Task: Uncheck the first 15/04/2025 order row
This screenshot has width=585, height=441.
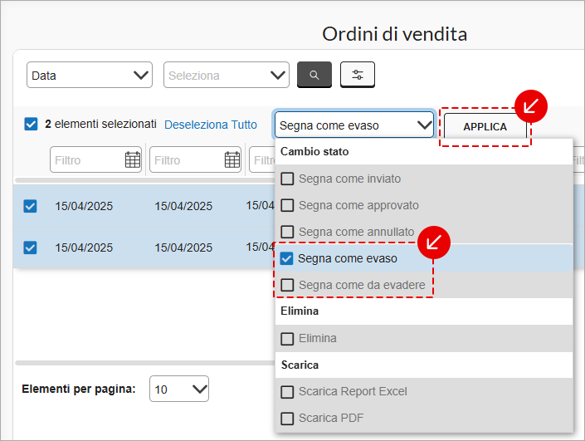Action: point(30,206)
